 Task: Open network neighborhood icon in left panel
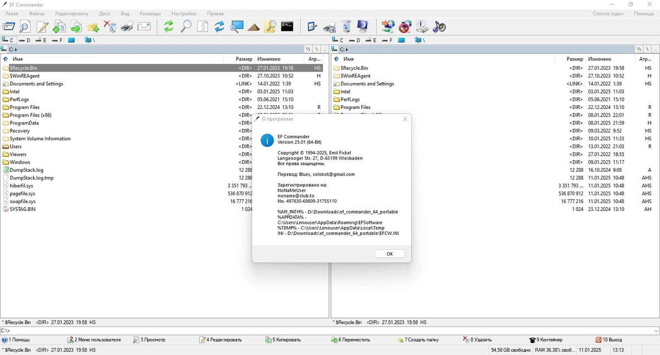click(x=90, y=40)
